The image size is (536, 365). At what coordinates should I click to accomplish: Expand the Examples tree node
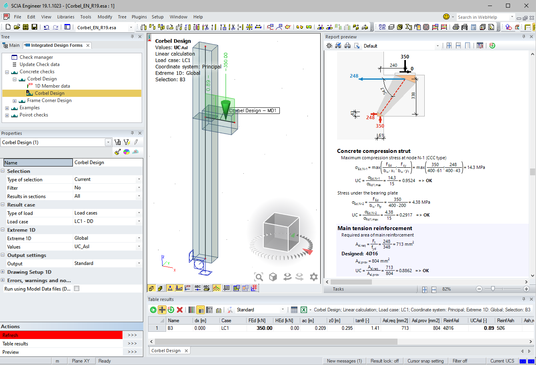coord(7,108)
